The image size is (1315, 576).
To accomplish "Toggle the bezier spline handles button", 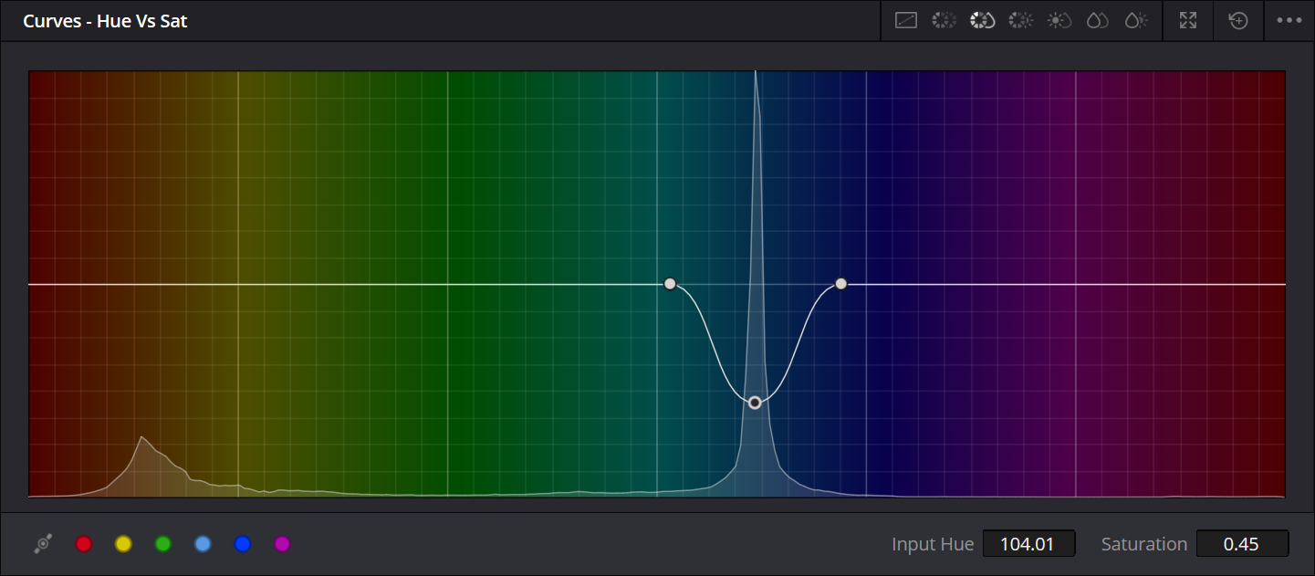I will tap(43, 544).
